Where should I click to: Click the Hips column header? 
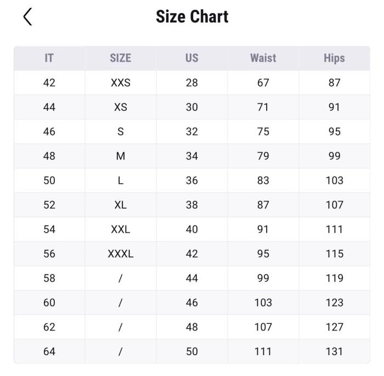point(334,58)
